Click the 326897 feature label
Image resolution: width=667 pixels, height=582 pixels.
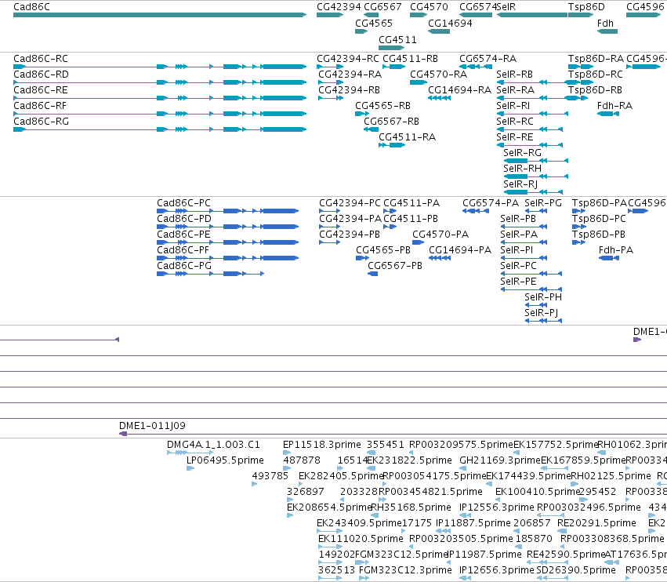pos(306,491)
